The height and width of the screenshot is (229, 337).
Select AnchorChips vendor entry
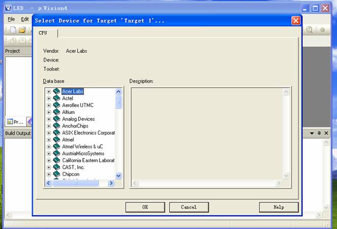[75, 126]
